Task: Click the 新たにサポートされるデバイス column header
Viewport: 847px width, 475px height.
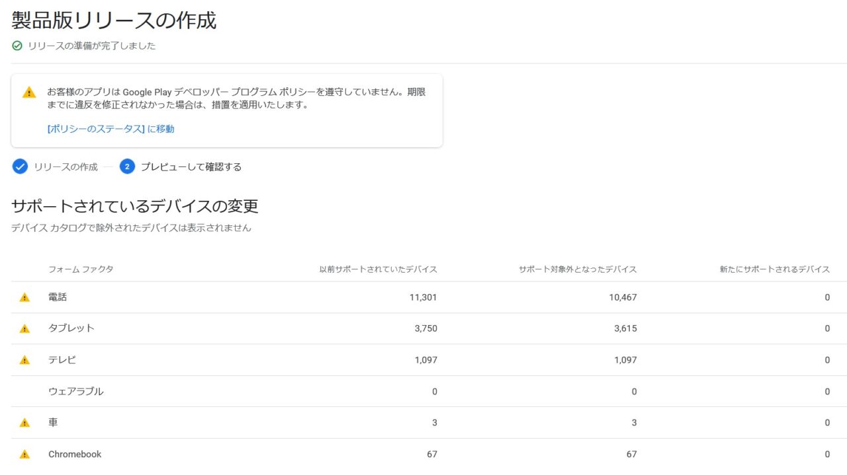Action: tap(773, 269)
